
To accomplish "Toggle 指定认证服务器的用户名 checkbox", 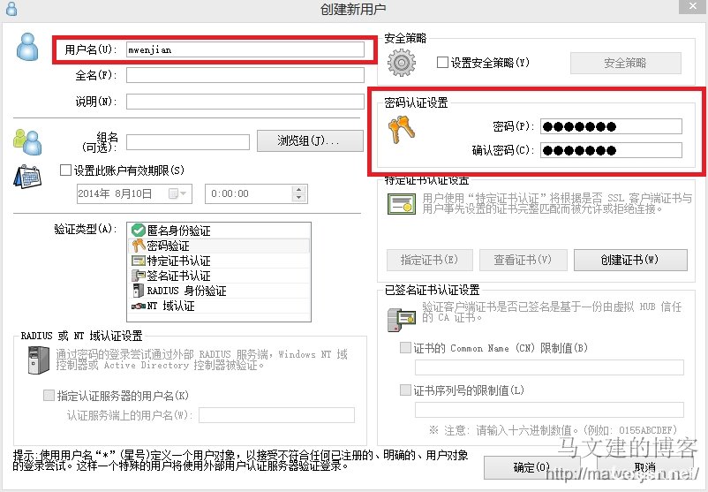I will 49,396.
